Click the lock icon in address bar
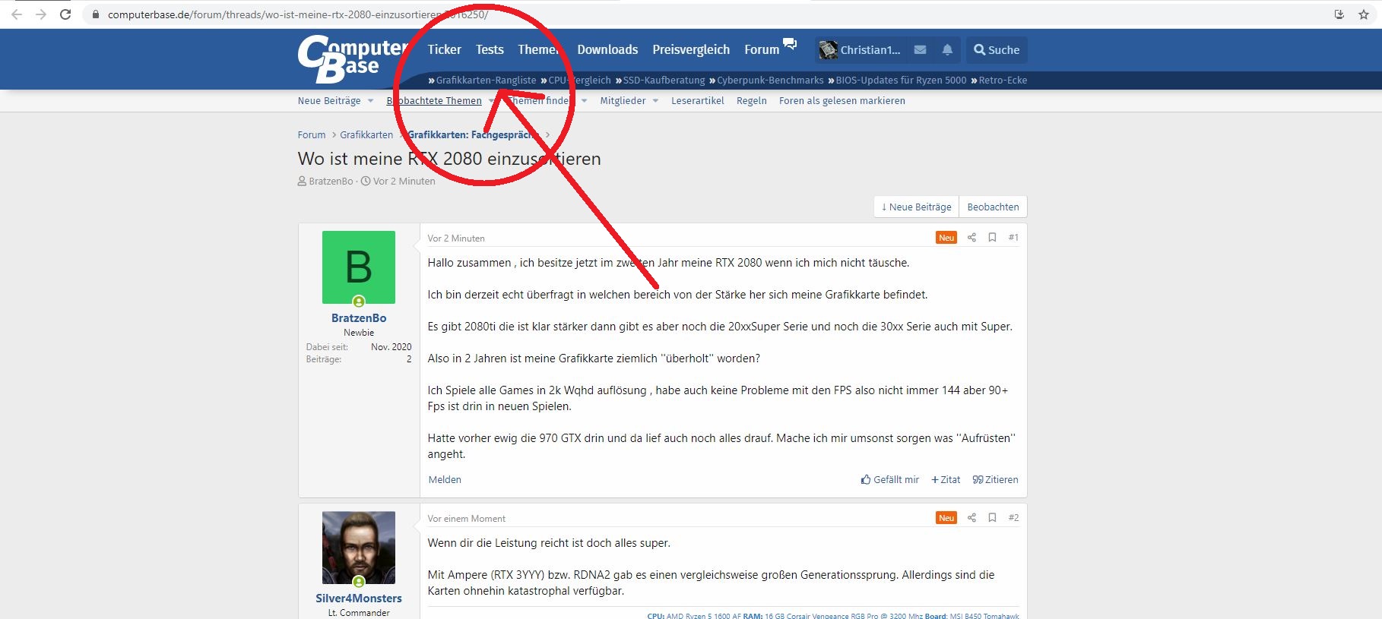Image resolution: width=1382 pixels, height=619 pixels. [96, 14]
